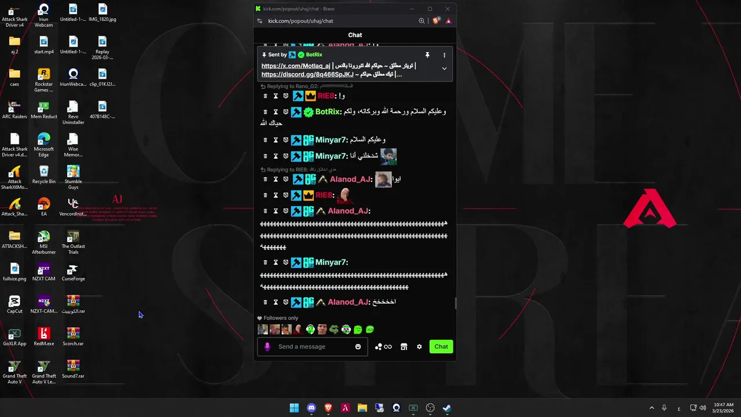Delete BotRix's greeting chat message via trash icon
Screen dimensions: 741x417
click(x=265, y=112)
